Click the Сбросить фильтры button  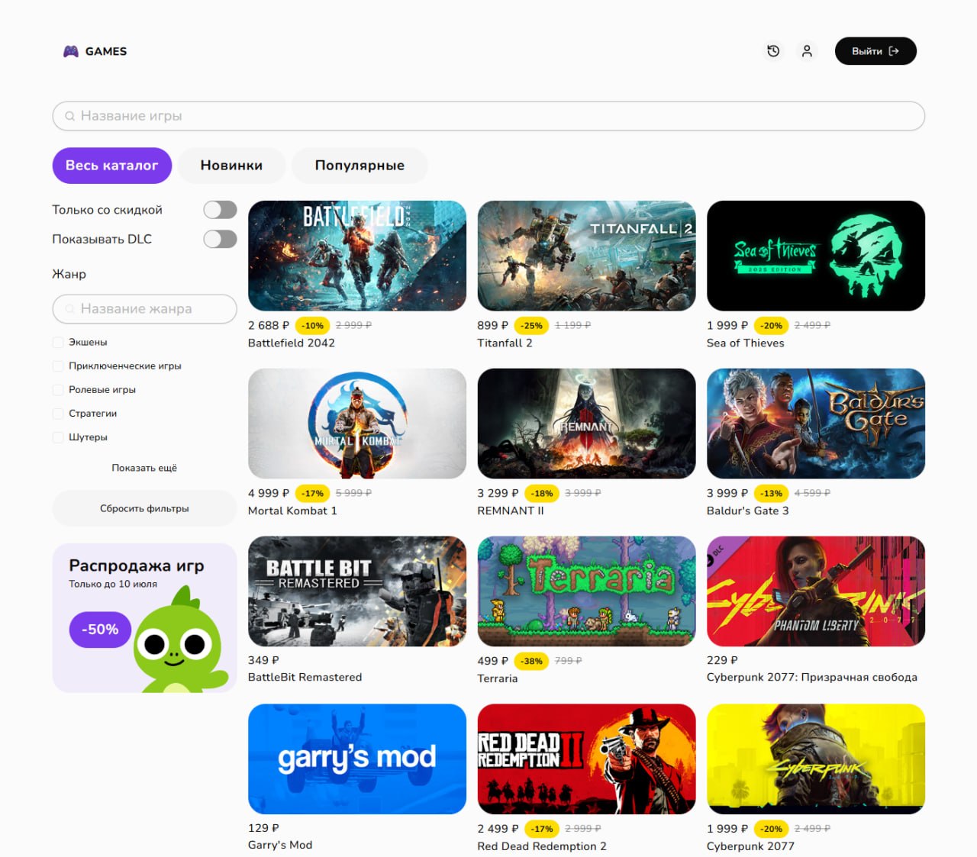click(145, 508)
